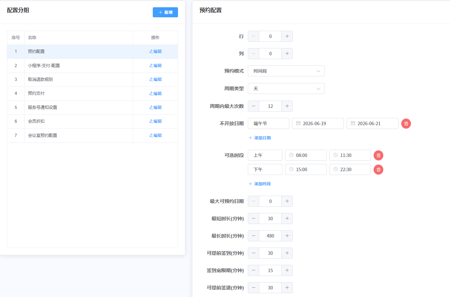Viewport: 450px width, 297px height.
Task: Click the 添加时段 link
Action: pos(260,184)
